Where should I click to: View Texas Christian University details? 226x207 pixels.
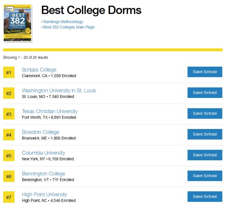[x=50, y=111]
